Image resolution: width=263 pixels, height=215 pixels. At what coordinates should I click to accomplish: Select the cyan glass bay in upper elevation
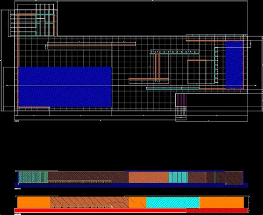(x=178, y=177)
